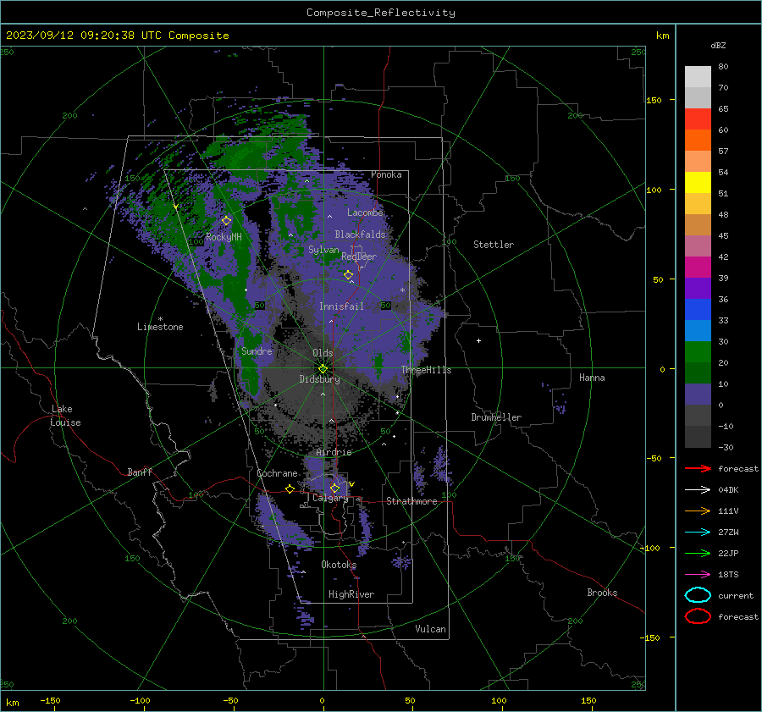Pick the light grey 70-80 dBZ swatch
Image resolution: width=762 pixels, height=712 pixels.
(698, 77)
